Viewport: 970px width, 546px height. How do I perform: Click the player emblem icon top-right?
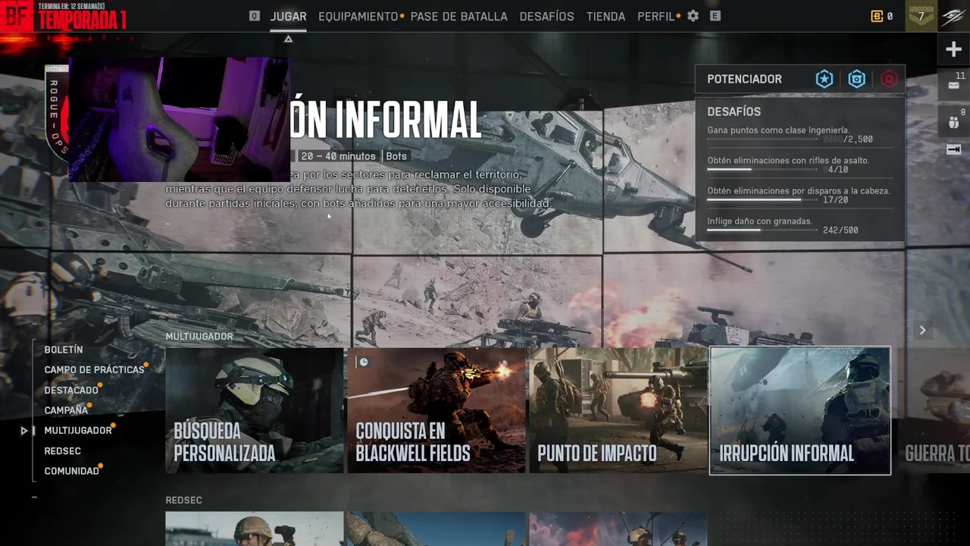pyautogui.click(x=953, y=16)
